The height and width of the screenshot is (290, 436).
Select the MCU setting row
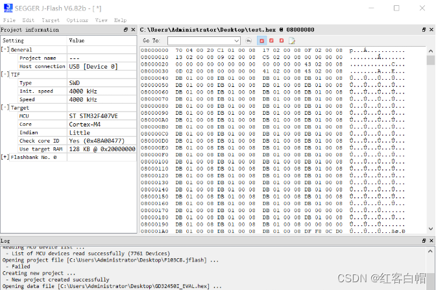coord(77,116)
